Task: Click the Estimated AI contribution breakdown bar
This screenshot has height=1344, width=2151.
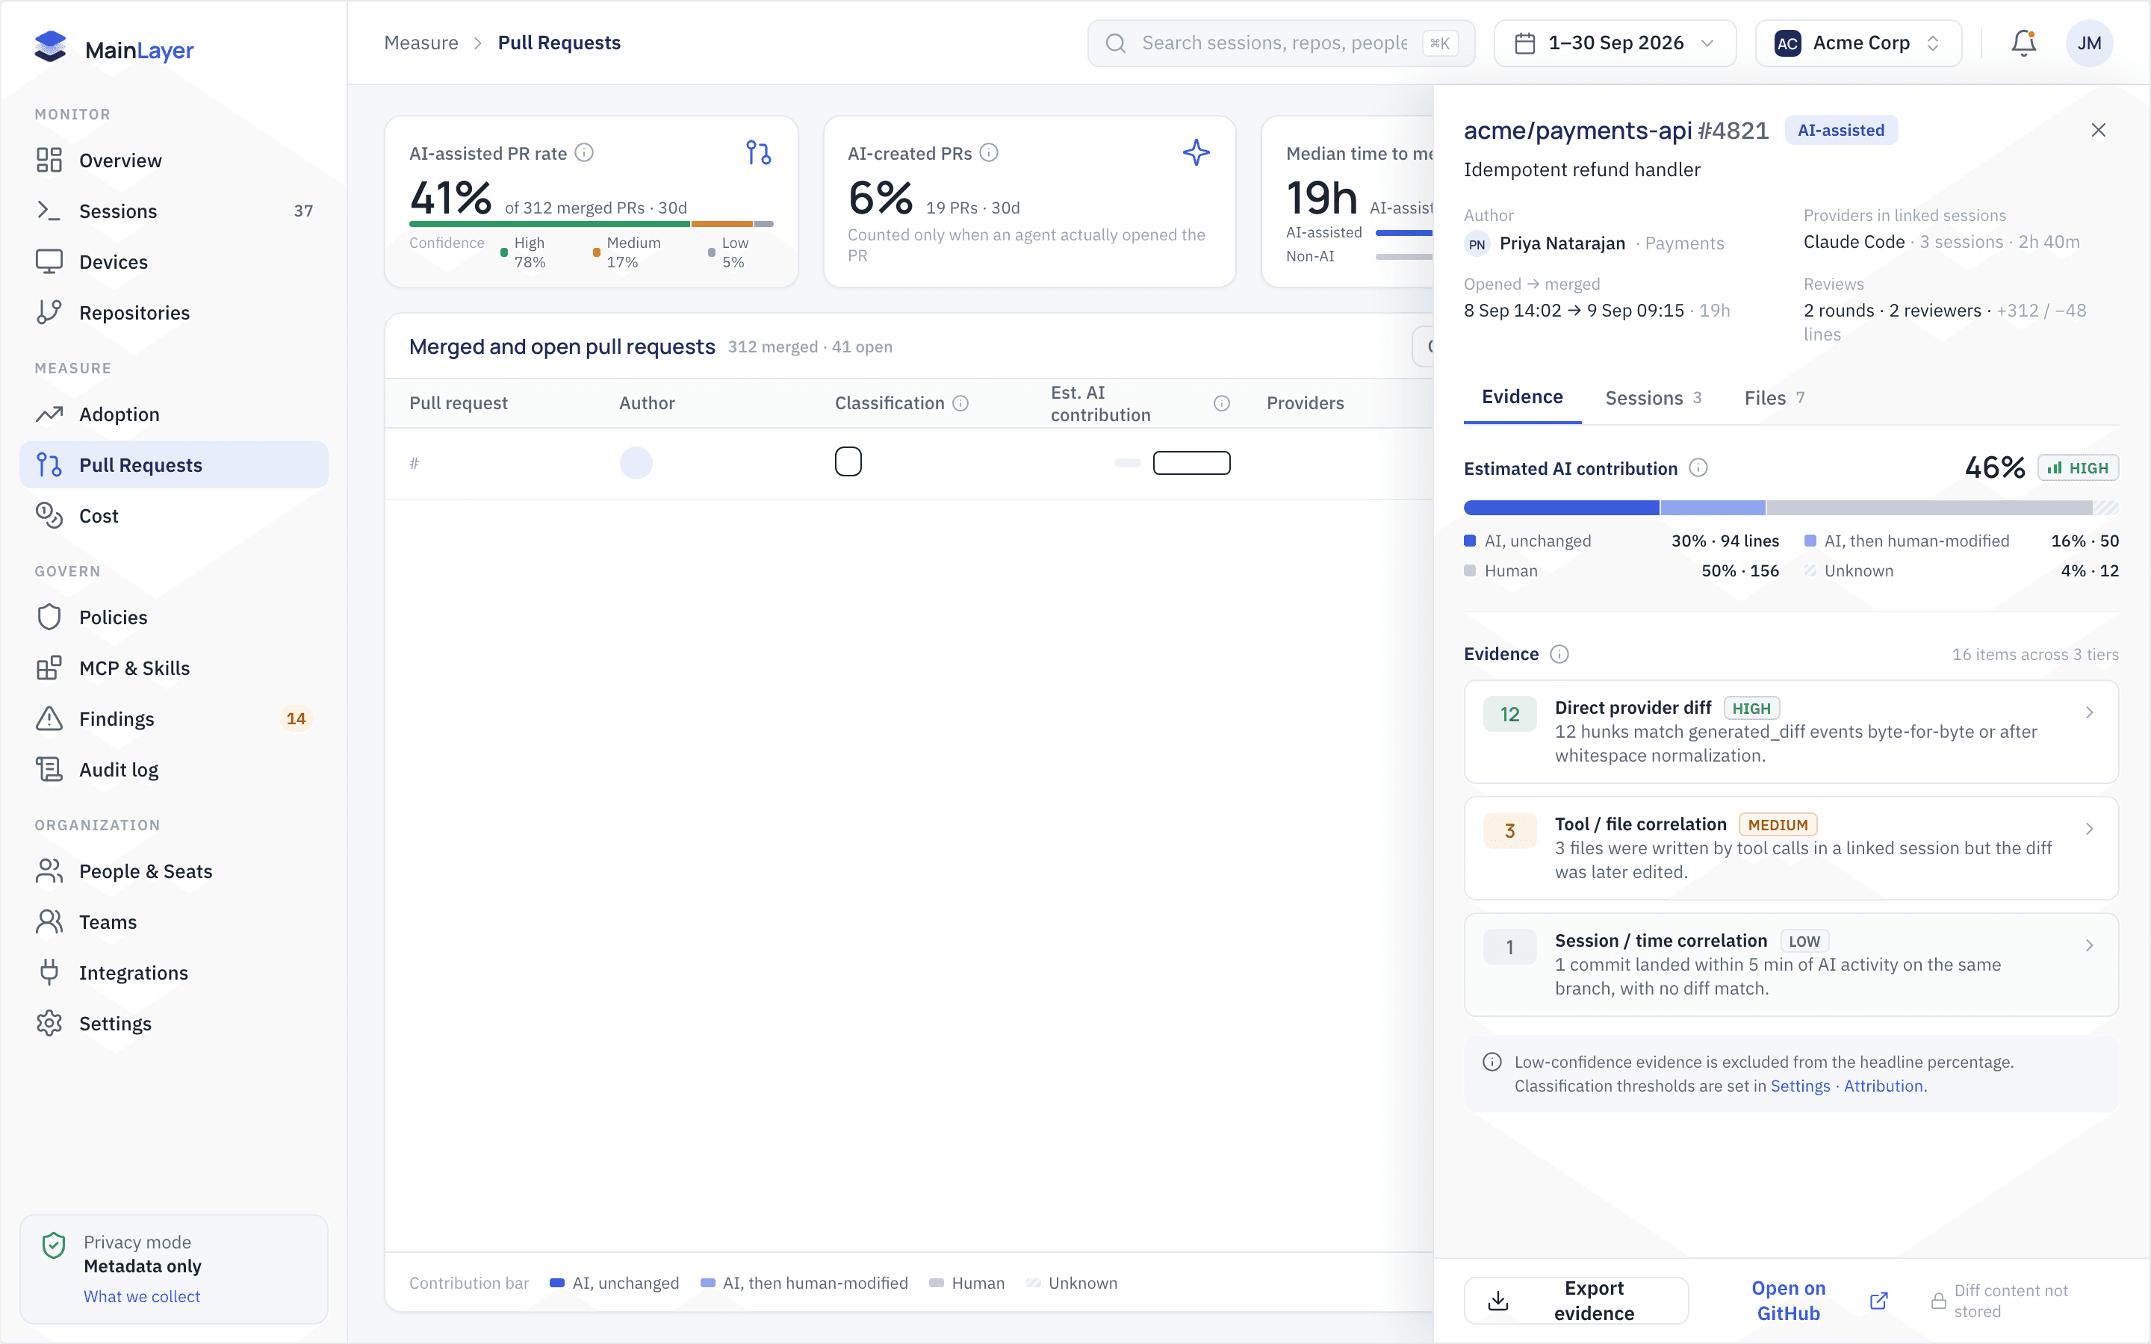Action: coord(1791,508)
